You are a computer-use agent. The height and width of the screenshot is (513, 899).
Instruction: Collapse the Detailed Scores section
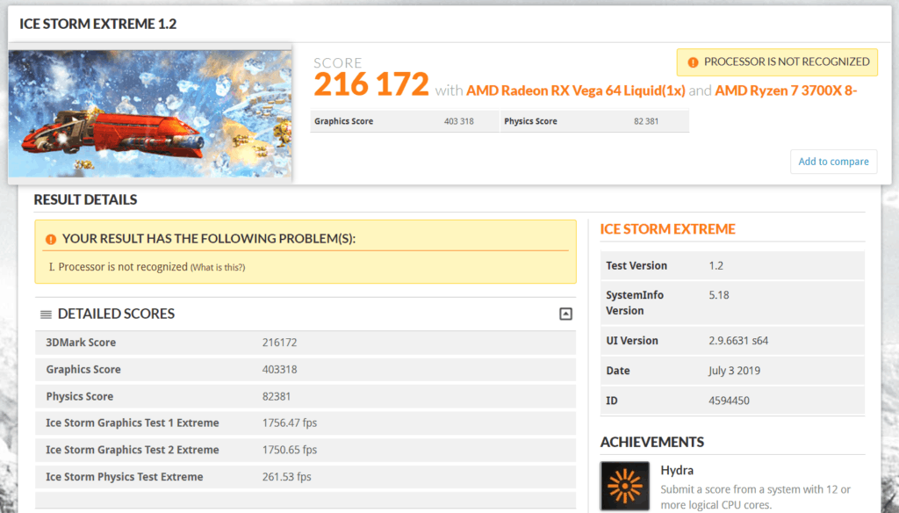pyautogui.click(x=565, y=314)
